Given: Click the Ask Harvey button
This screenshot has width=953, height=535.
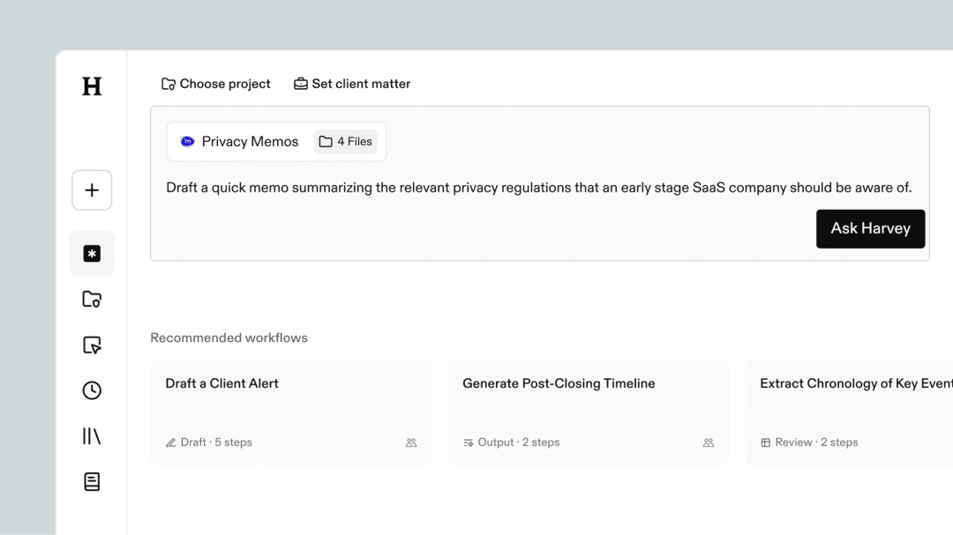Looking at the screenshot, I should point(870,229).
